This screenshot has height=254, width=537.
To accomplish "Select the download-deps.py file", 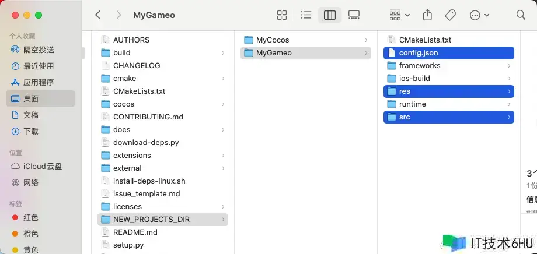I will coord(163,143).
